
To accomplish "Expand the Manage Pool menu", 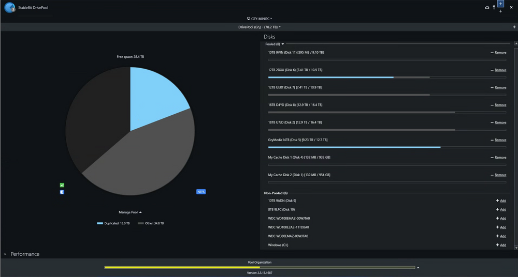I will (x=130, y=212).
